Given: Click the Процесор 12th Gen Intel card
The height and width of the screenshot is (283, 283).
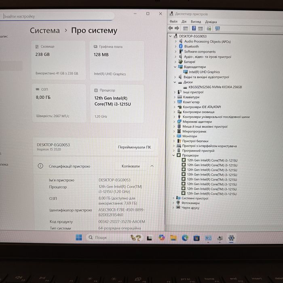Looking at the screenshot, I should click(x=117, y=104).
